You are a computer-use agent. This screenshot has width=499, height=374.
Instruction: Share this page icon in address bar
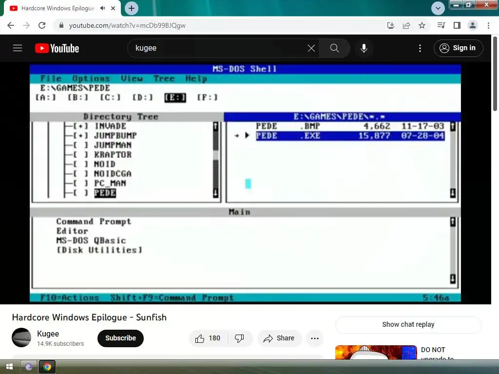pyautogui.click(x=406, y=25)
